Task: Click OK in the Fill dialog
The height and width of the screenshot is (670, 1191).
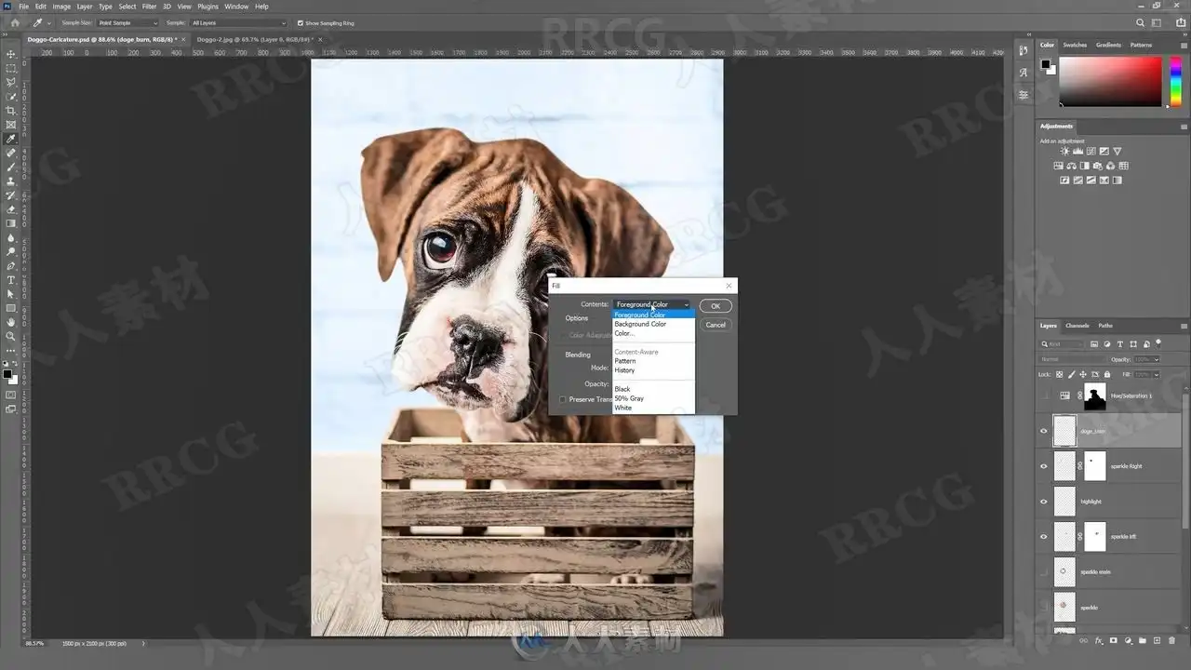Action: 716,305
